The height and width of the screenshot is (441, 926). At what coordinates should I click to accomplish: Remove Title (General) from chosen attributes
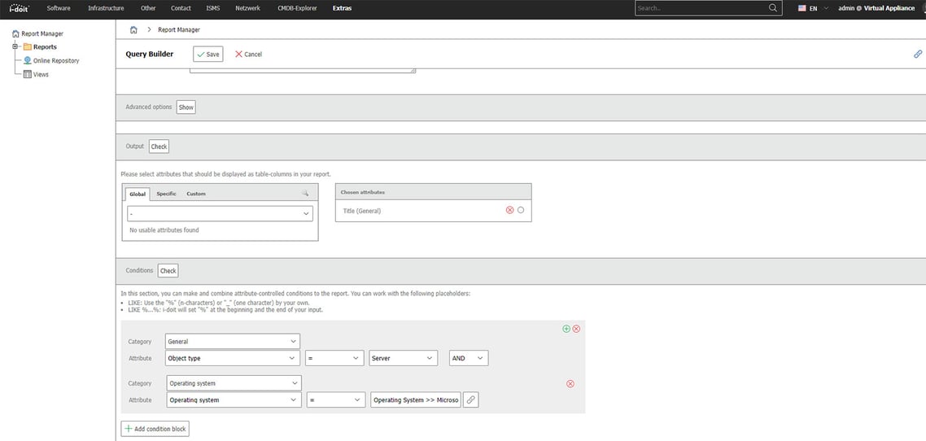509,210
